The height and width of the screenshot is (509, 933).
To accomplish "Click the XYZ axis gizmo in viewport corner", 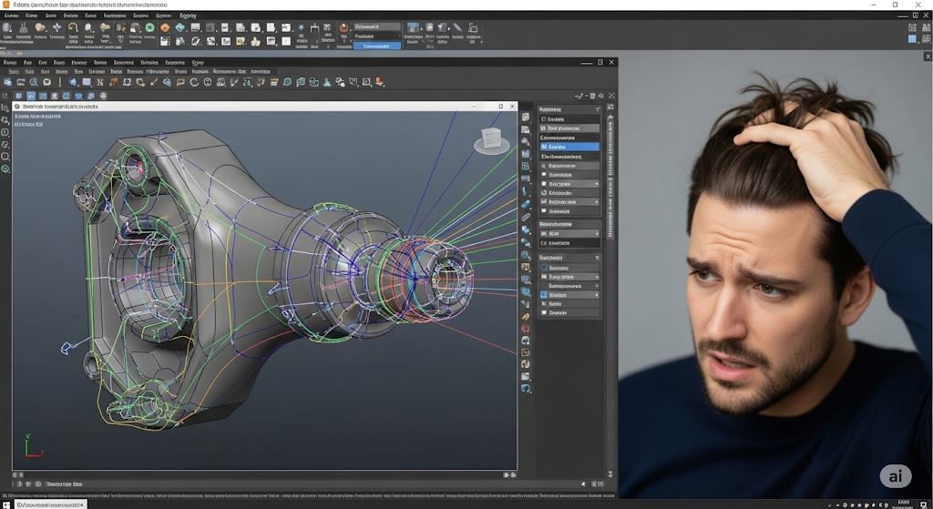I will coord(33,445).
